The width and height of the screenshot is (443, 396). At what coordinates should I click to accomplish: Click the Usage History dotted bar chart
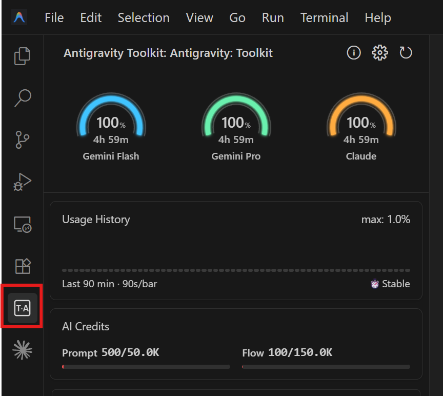click(x=236, y=270)
